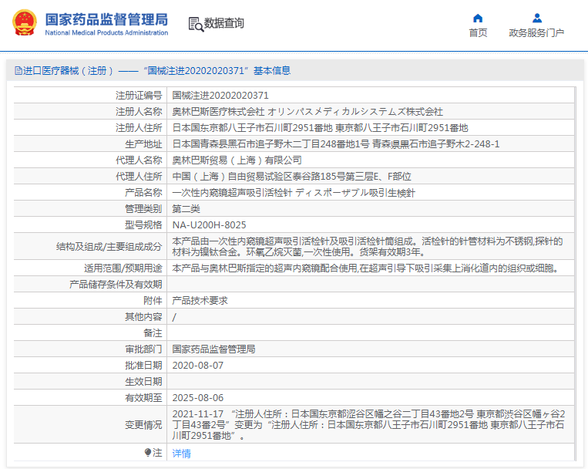This screenshot has height=469, width=588.
Task: Click the 生效日期 label
Action: pyautogui.click(x=143, y=382)
